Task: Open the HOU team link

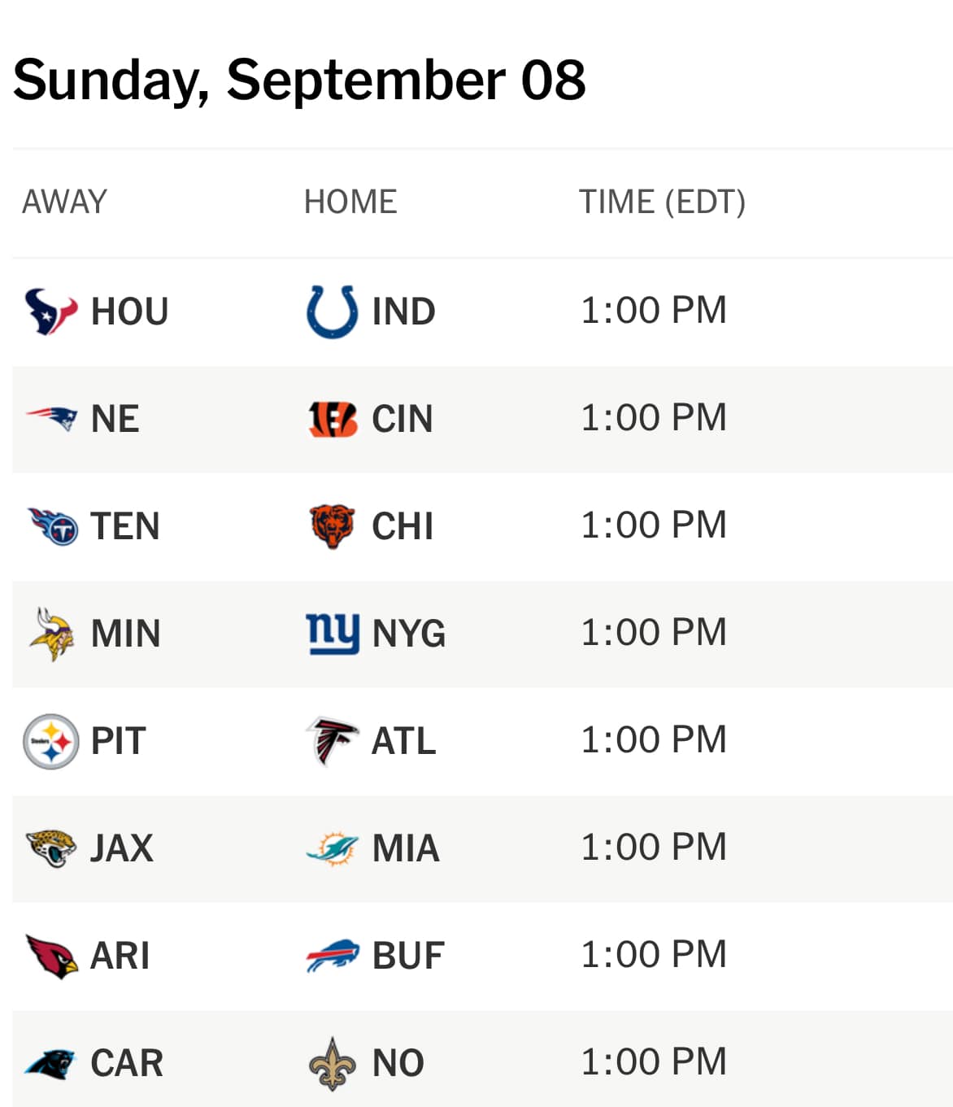Action: [129, 312]
